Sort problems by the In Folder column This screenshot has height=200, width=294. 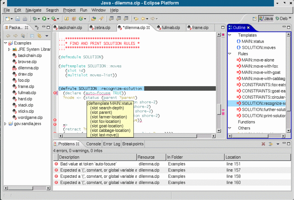pos(195,157)
